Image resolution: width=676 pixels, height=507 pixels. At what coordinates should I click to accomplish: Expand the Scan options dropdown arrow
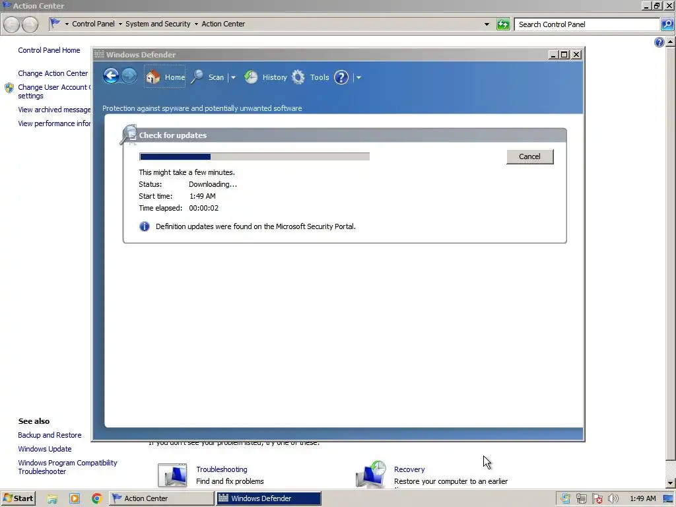tap(233, 78)
